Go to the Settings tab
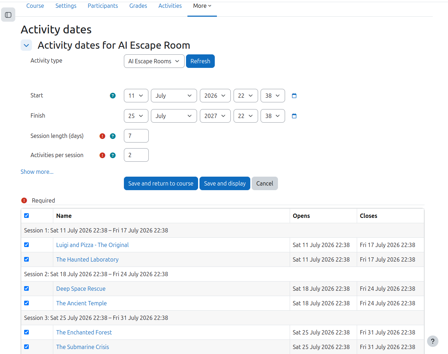 click(66, 6)
